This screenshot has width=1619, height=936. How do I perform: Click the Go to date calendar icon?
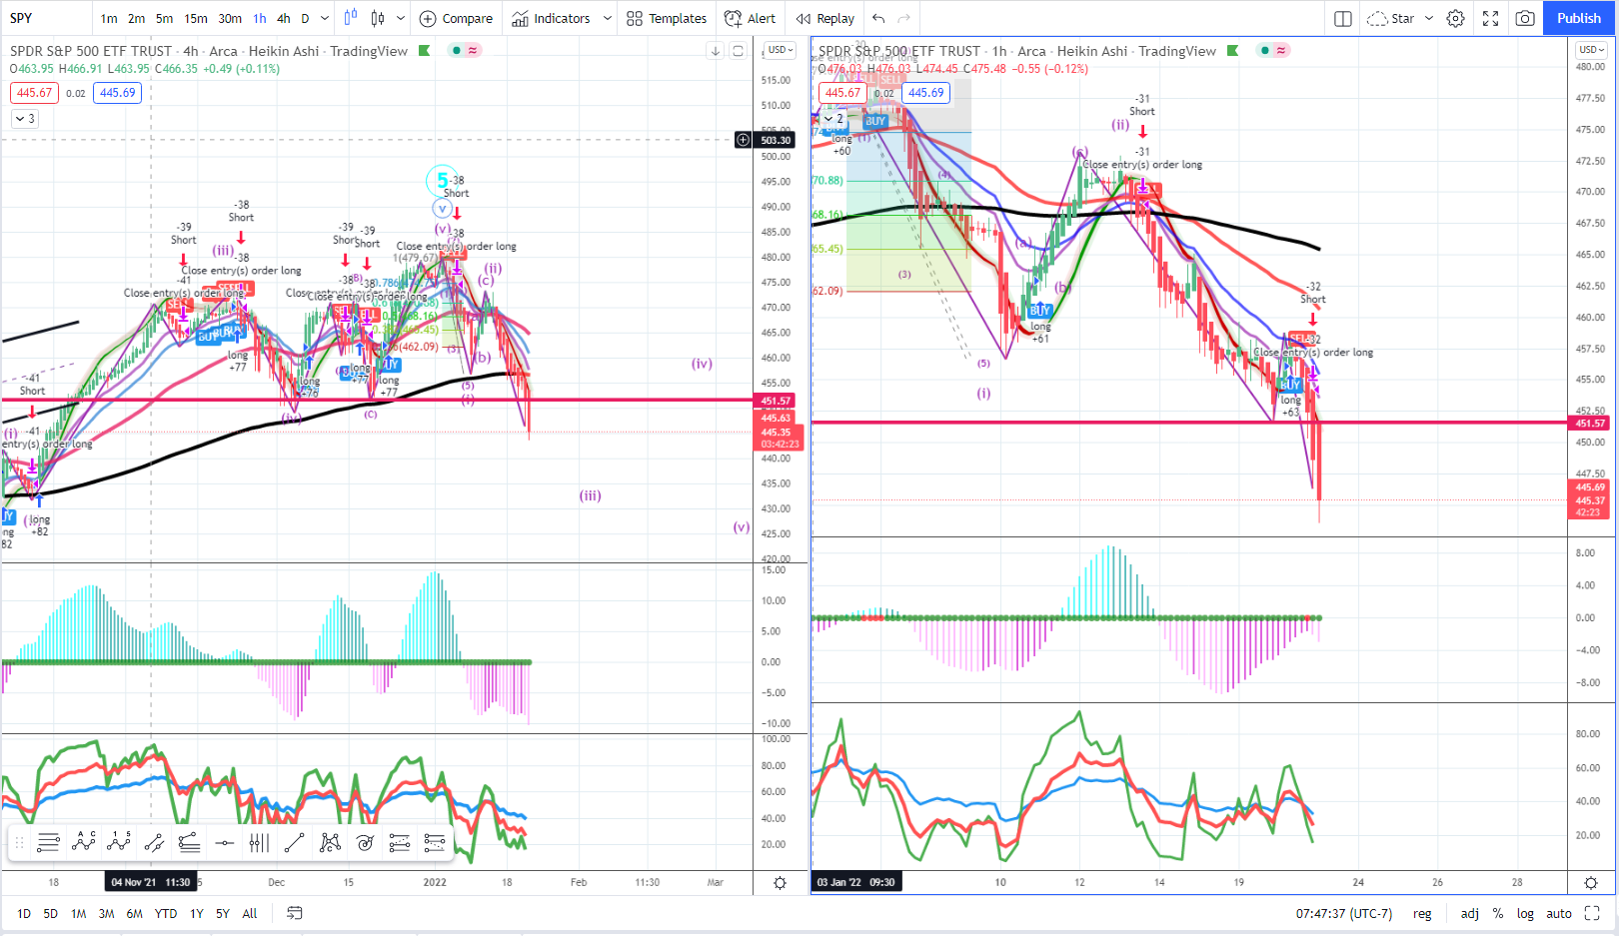[x=294, y=913]
